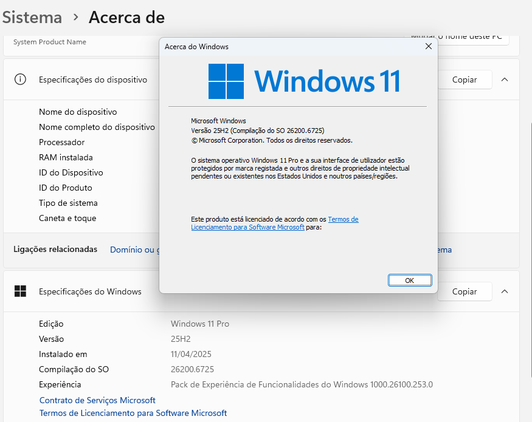Select the '11/04/2025' install date value

point(191,354)
